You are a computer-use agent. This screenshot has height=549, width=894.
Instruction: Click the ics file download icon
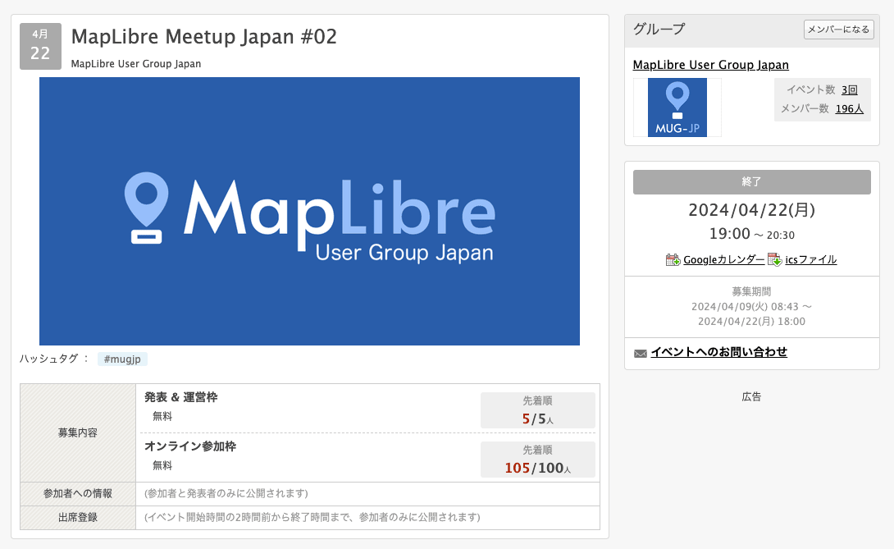[775, 259]
